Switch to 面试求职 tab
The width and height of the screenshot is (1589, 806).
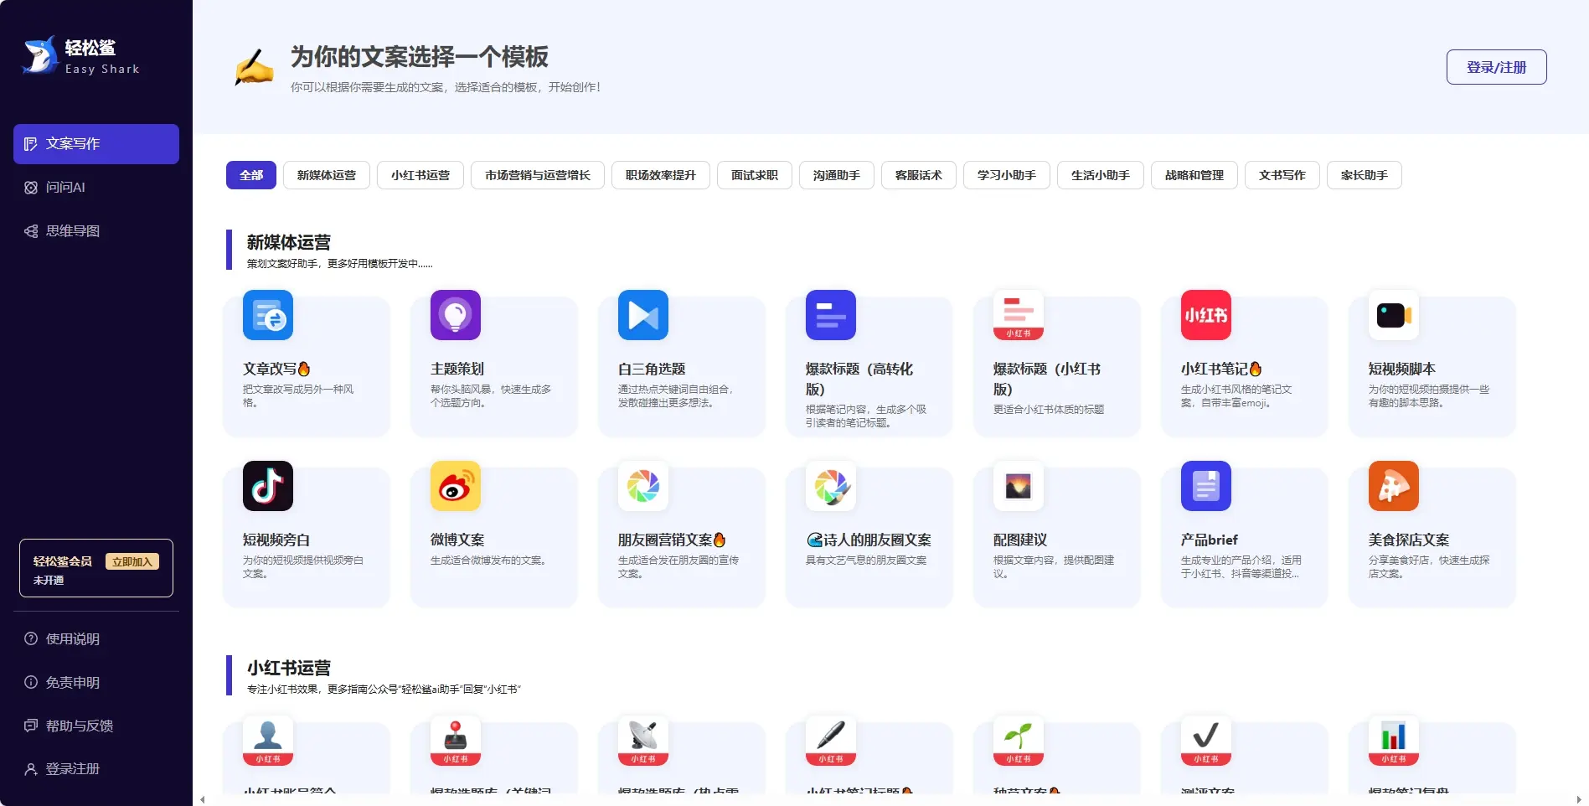(x=755, y=175)
